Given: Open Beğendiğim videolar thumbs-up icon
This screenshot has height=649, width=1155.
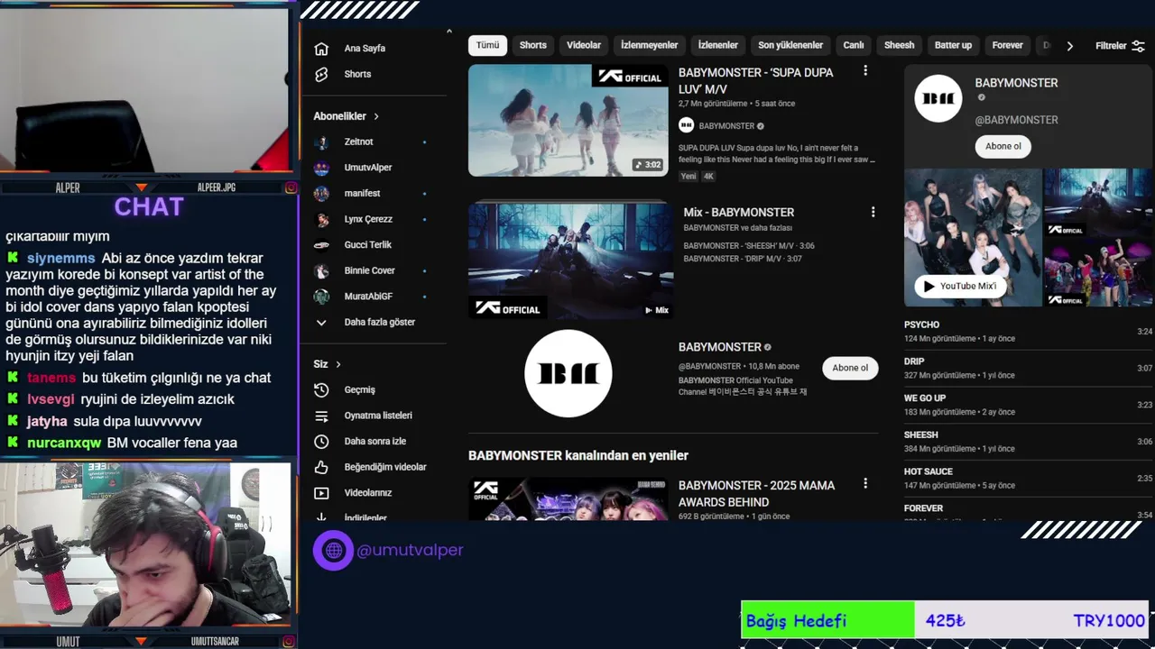Looking at the screenshot, I should point(321,467).
